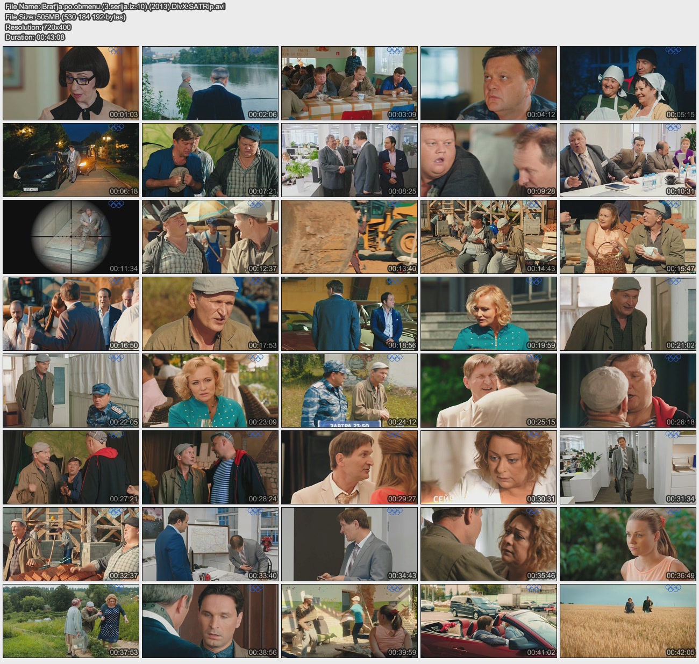Screen dimensions: 699x664
Task: Select the office corridor frame at 00:31:34
Action: [627, 467]
